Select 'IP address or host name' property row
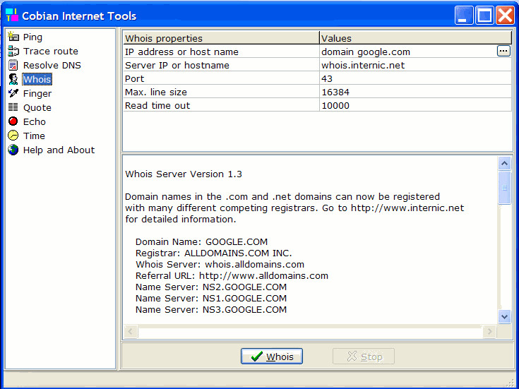The image size is (519, 389). coord(221,52)
